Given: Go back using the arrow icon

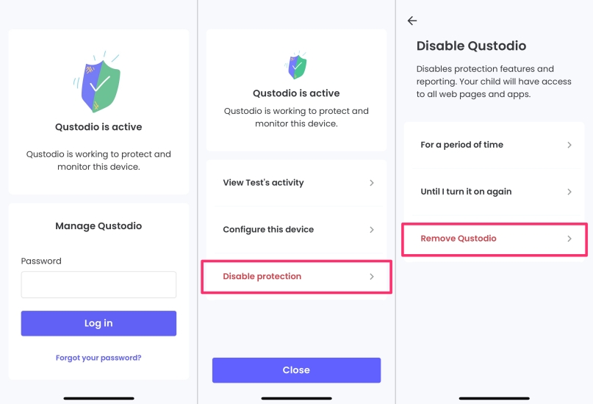Looking at the screenshot, I should pyautogui.click(x=412, y=21).
